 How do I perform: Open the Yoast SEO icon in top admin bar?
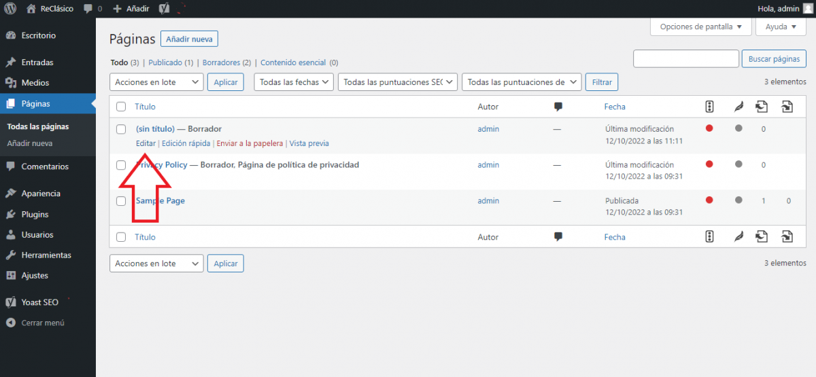(x=165, y=9)
